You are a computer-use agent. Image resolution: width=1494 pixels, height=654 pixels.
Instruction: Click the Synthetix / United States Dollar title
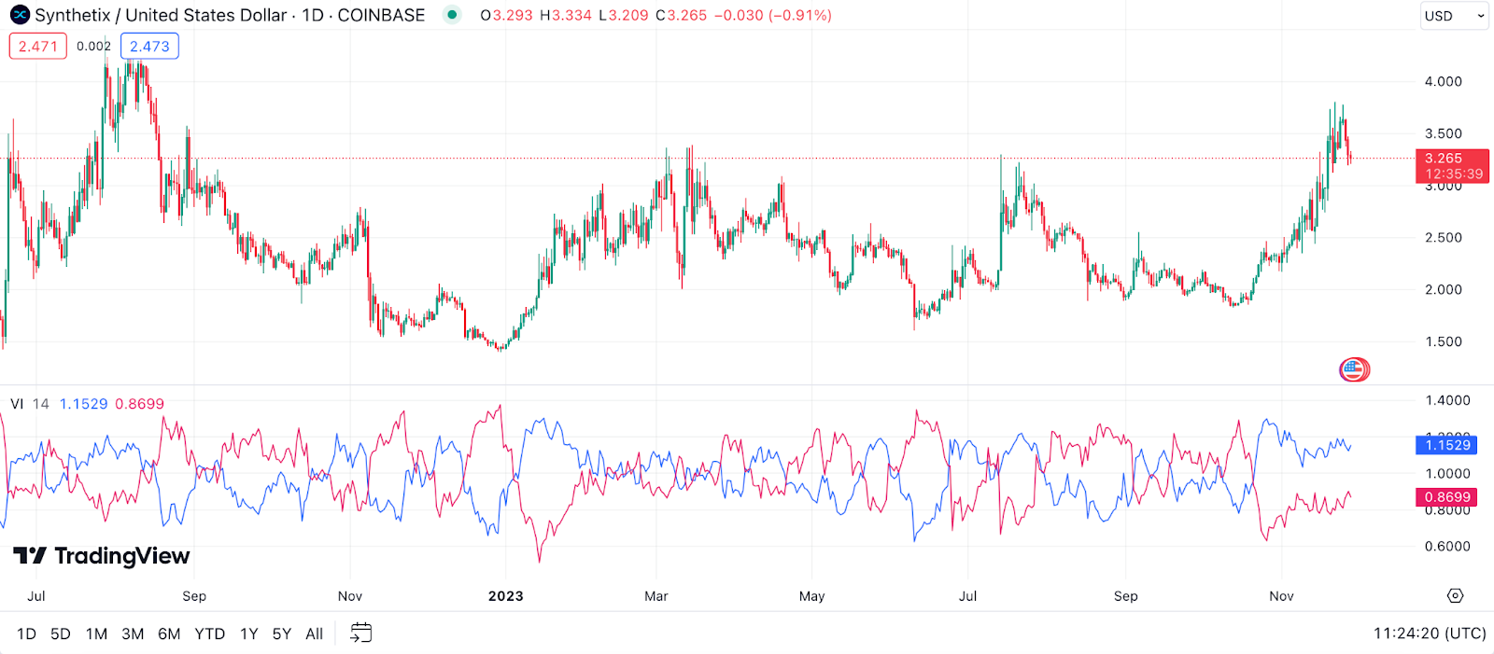coord(161,15)
